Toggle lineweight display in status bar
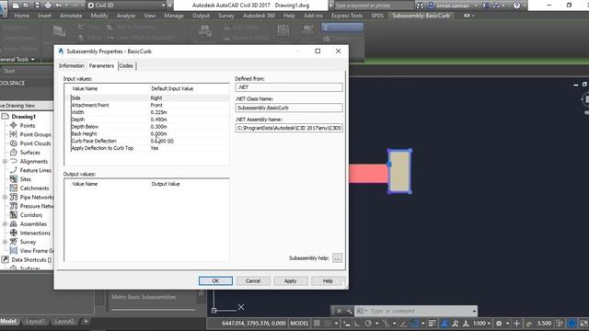Image resolution: width=589 pixels, height=331 pixels. (432, 323)
